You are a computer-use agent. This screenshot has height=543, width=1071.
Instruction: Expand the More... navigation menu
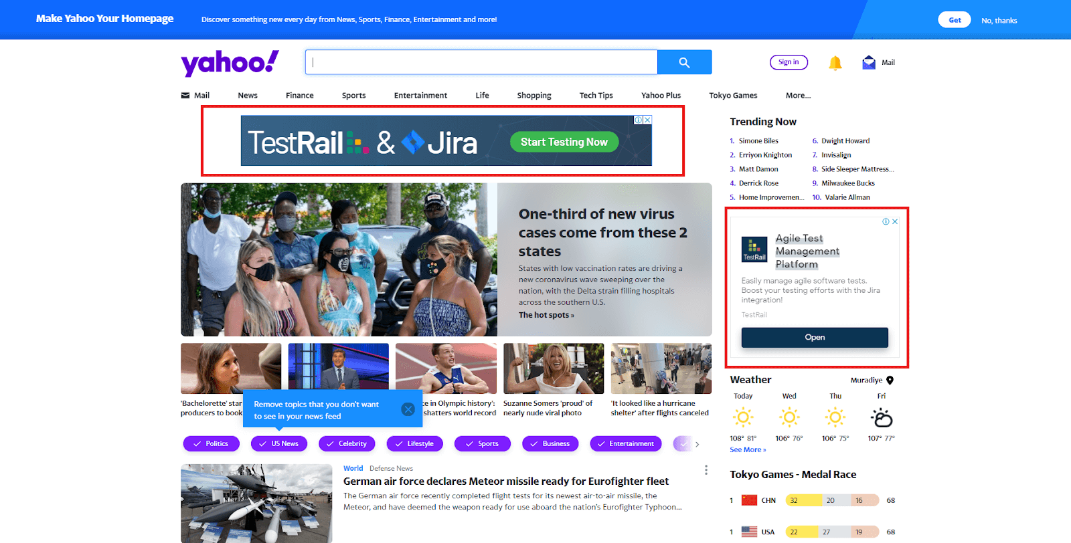[798, 96]
